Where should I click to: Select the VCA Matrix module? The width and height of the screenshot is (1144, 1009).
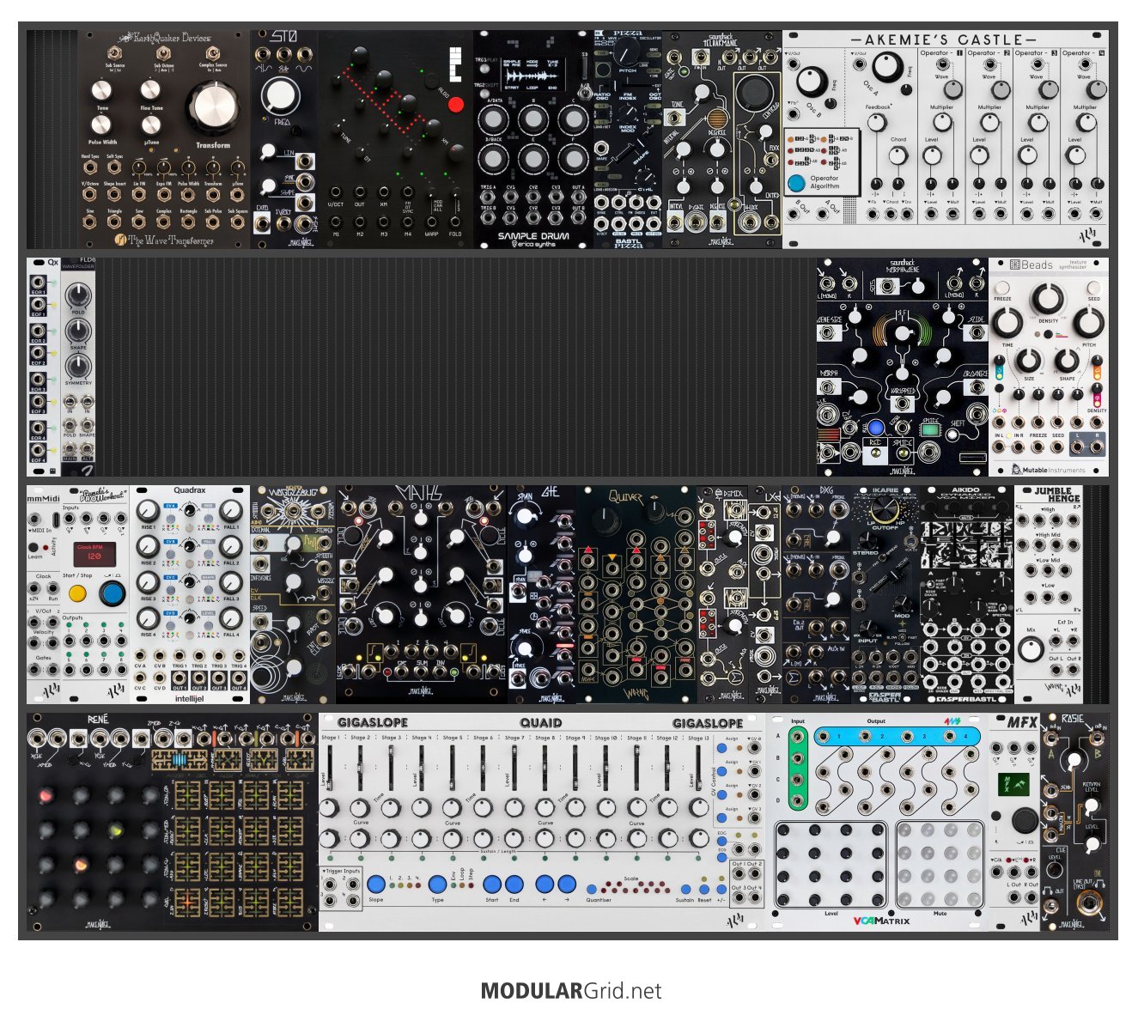[x=877, y=822]
